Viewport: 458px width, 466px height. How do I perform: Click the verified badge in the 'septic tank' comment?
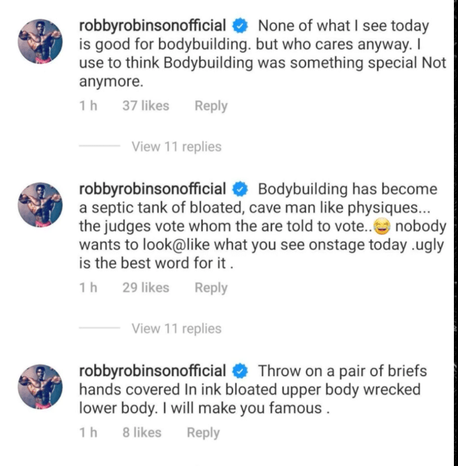click(x=240, y=189)
